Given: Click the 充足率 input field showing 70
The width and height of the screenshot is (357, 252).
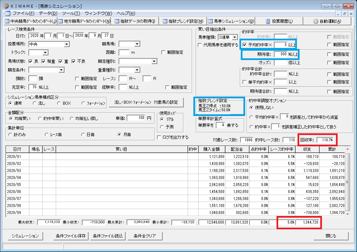Looking at the screenshot, I should tap(33, 87).
